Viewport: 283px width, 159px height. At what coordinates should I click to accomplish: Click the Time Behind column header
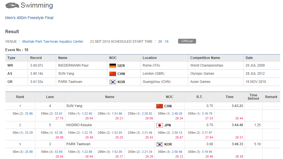(x=253, y=97)
